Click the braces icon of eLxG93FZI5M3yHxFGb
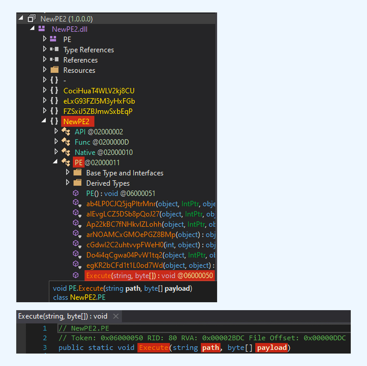The width and height of the screenshot is (367, 366). point(54,101)
